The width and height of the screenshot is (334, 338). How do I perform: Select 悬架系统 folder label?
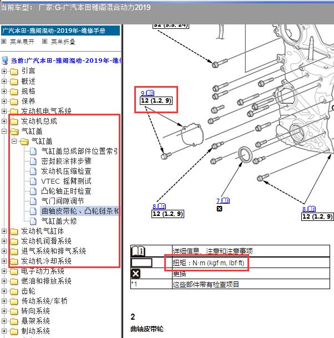point(36,321)
